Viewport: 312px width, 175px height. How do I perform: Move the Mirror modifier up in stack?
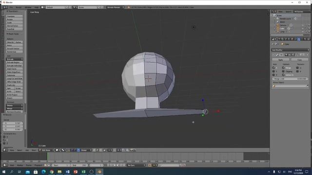(x=301, y=55)
